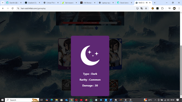Open a new browser tab
Image resolution: width=182 pixels, height=102 pixels.
coord(155,3)
